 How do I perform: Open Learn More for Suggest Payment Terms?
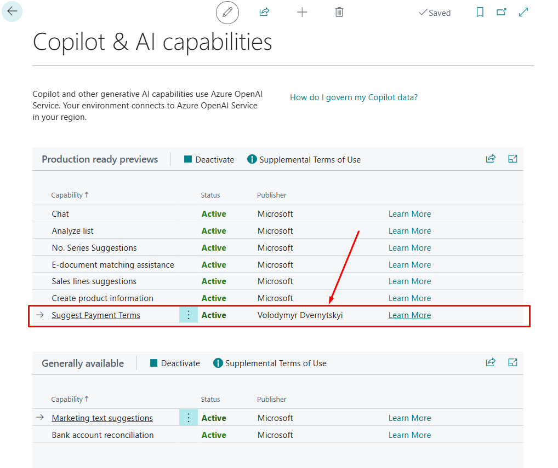click(x=409, y=315)
